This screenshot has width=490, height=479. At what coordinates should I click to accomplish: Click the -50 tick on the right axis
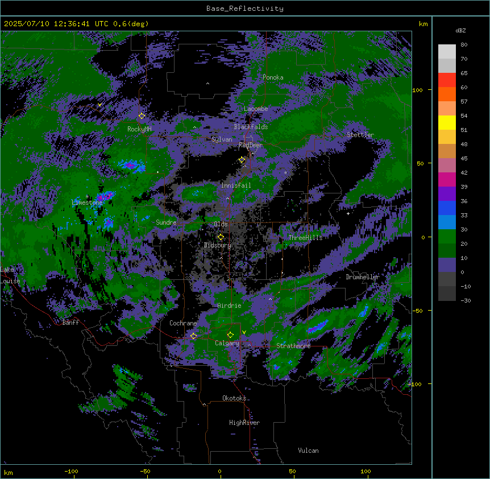coord(417,311)
